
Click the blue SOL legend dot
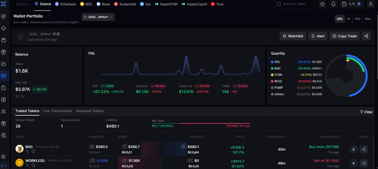pos(272,62)
